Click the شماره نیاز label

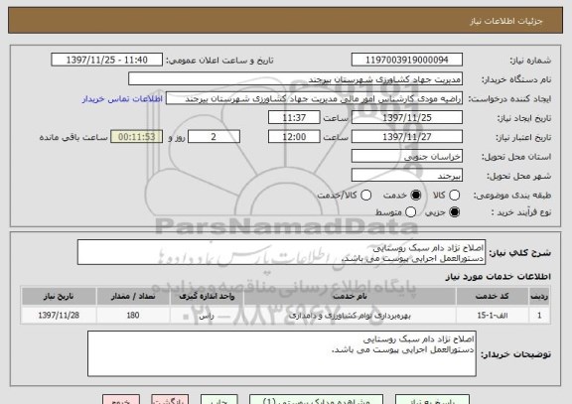click(x=530, y=61)
